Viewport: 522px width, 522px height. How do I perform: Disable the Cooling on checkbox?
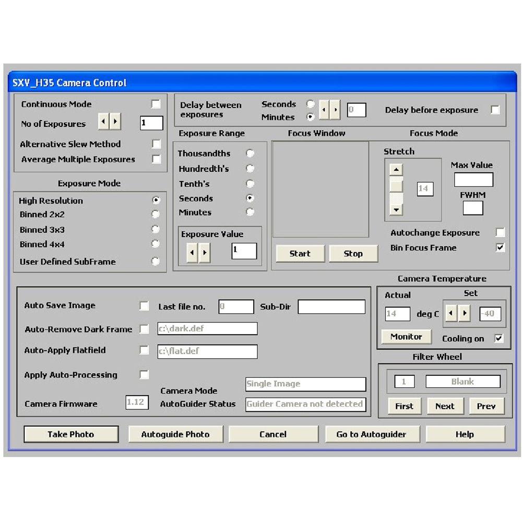tap(499, 338)
